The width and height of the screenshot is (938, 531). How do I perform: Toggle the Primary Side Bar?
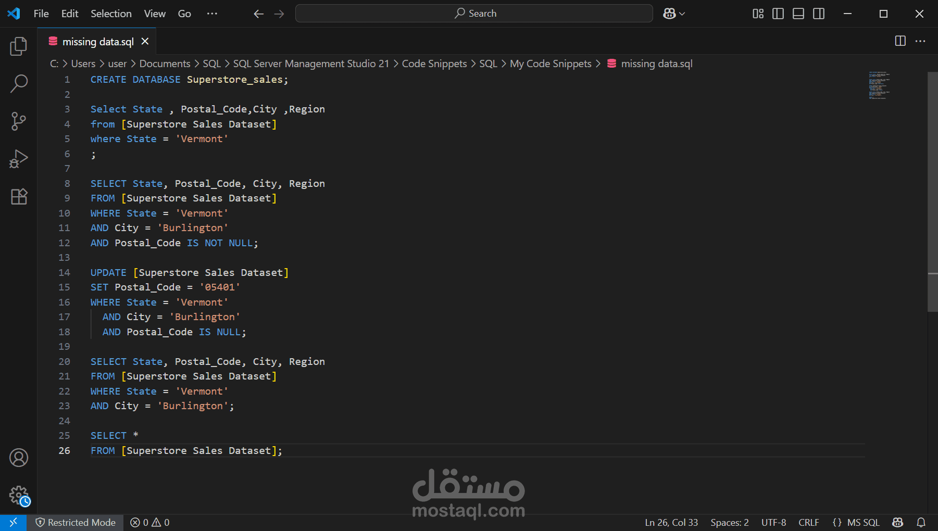(x=778, y=14)
